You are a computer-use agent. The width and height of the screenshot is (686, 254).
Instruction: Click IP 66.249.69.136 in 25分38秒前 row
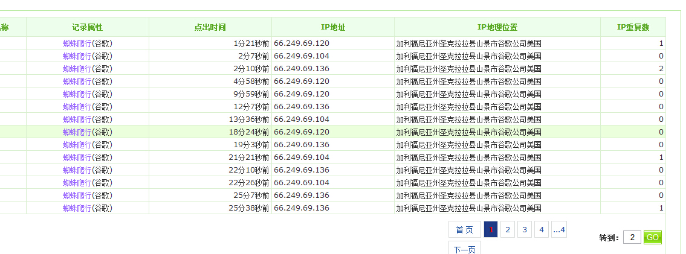click(302, 208)
